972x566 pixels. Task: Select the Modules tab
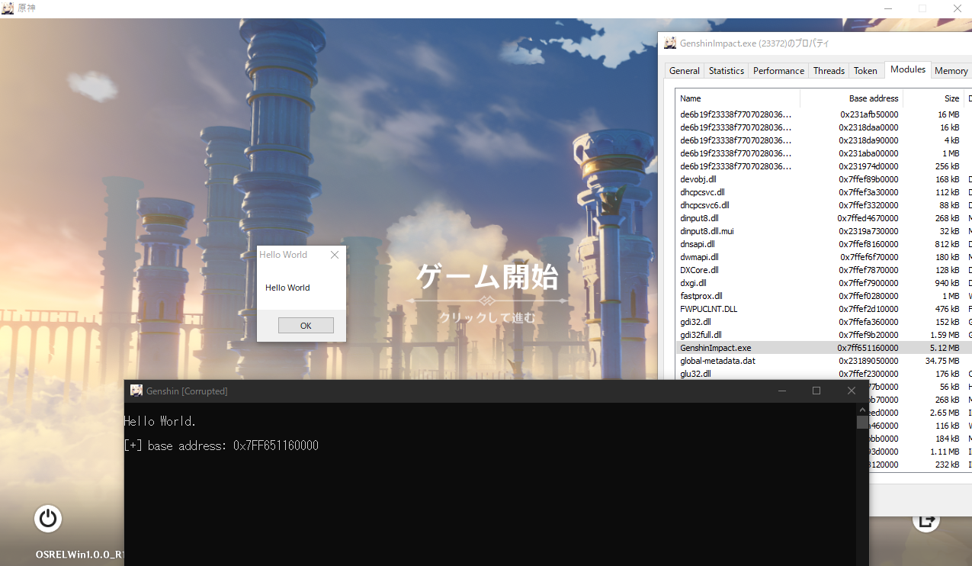tap(908, 69)
